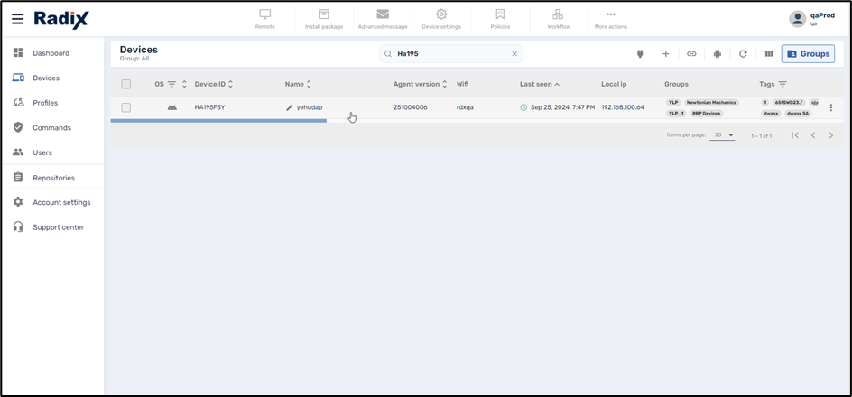Click the plus icon to add a device

[666, 54]
